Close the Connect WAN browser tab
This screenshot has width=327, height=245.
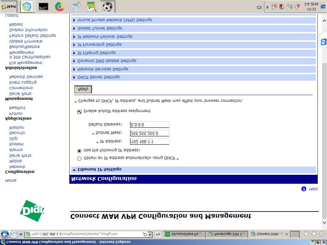pyautogui.click(x=287, y=234)
